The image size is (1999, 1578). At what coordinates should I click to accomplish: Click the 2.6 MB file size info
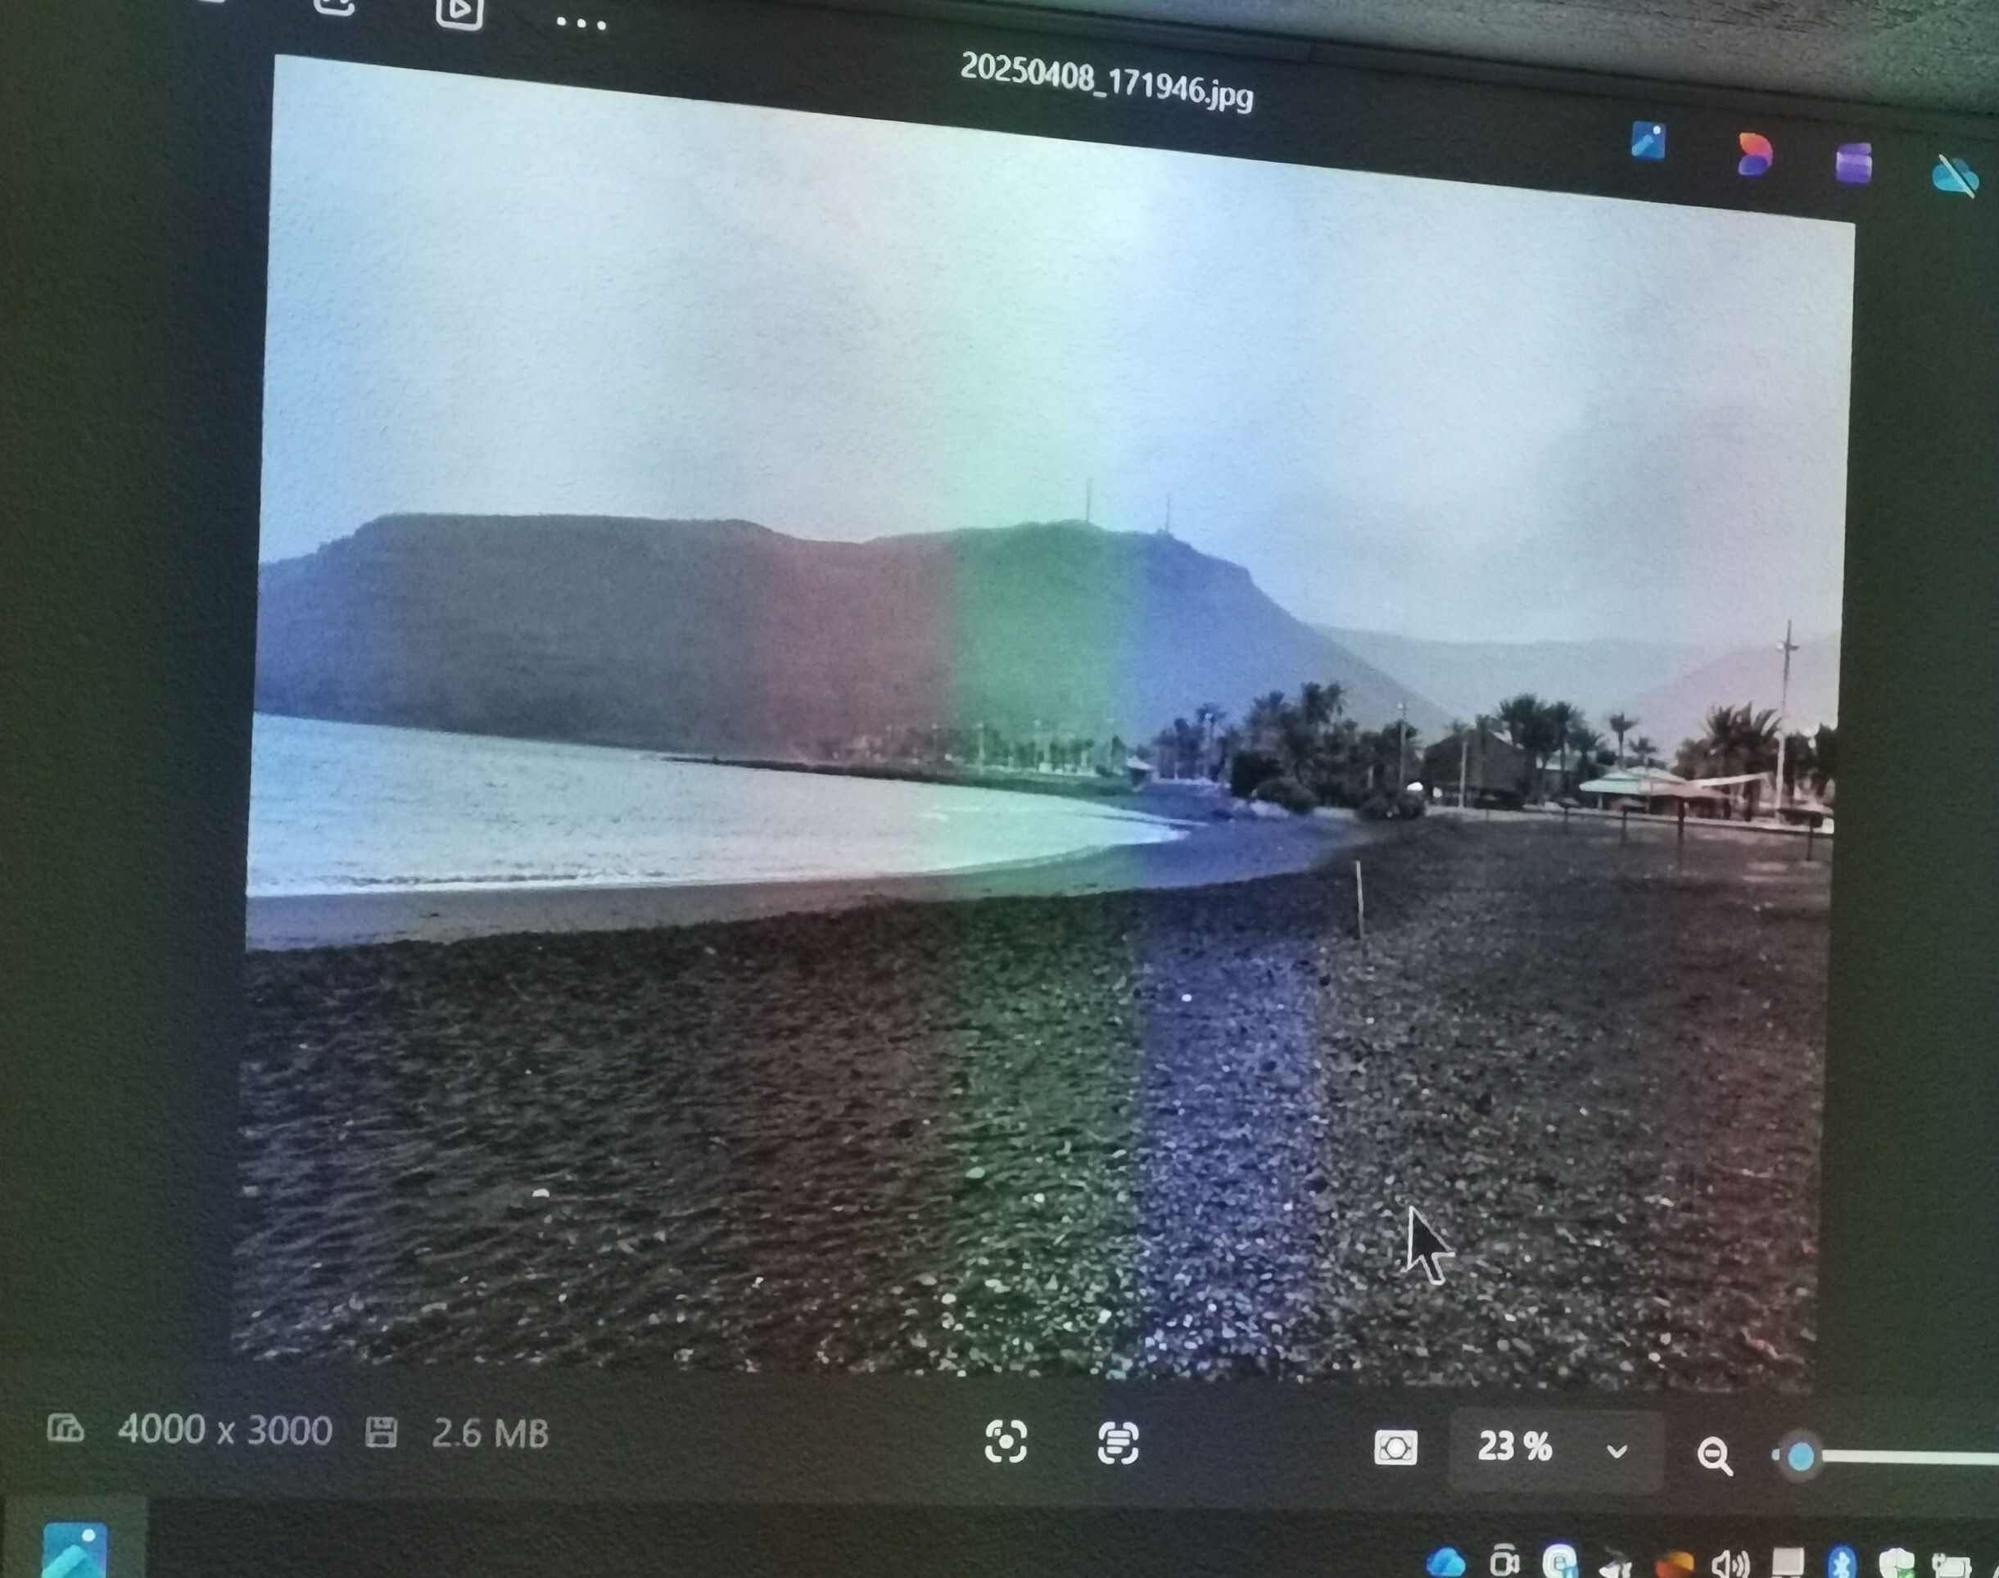[x=490, y=1434]
